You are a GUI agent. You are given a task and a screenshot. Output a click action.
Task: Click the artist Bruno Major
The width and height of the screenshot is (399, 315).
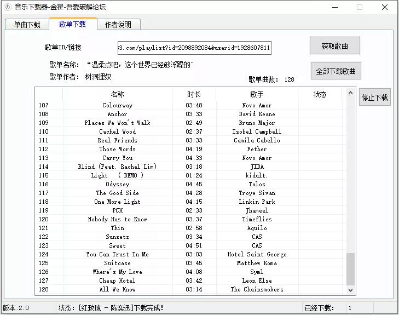coord(257,123)
